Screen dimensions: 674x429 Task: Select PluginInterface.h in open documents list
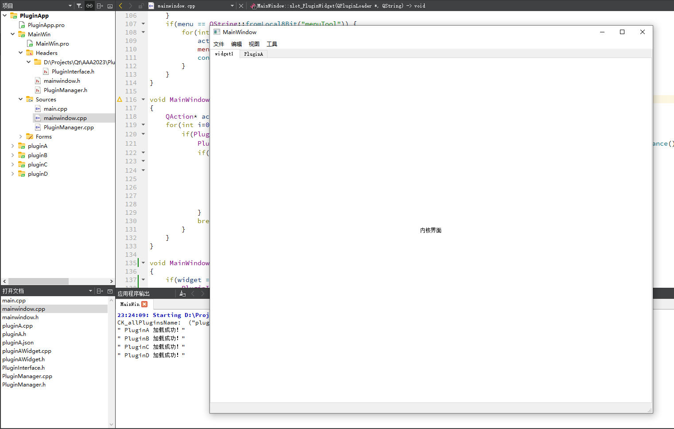tap(23, 367)
